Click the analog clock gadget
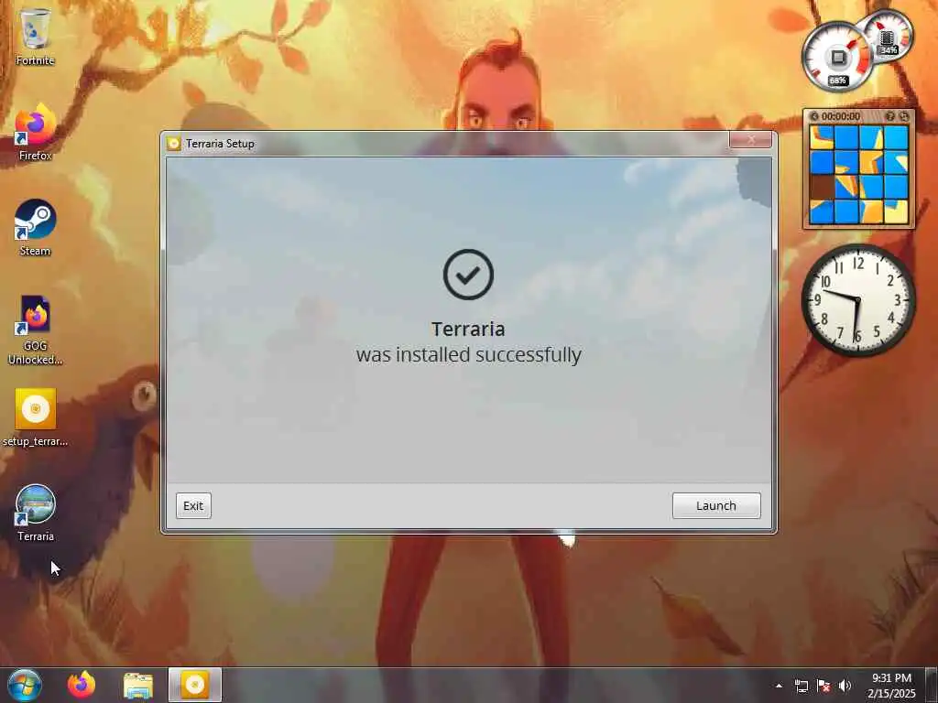938x703 pixels. pyautogui.click(x=858, y=300)
